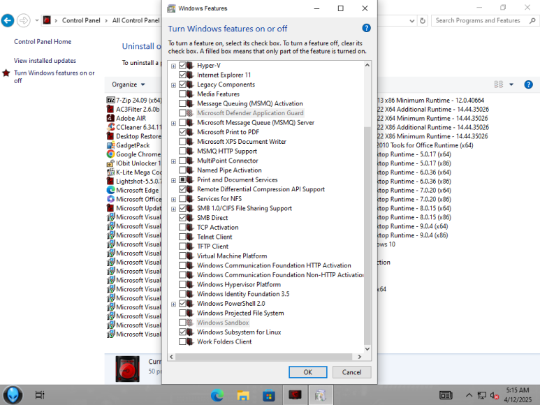Select the CCleaner program icon
The height and width of the screenshot is (405, 540).
[110, 127]
